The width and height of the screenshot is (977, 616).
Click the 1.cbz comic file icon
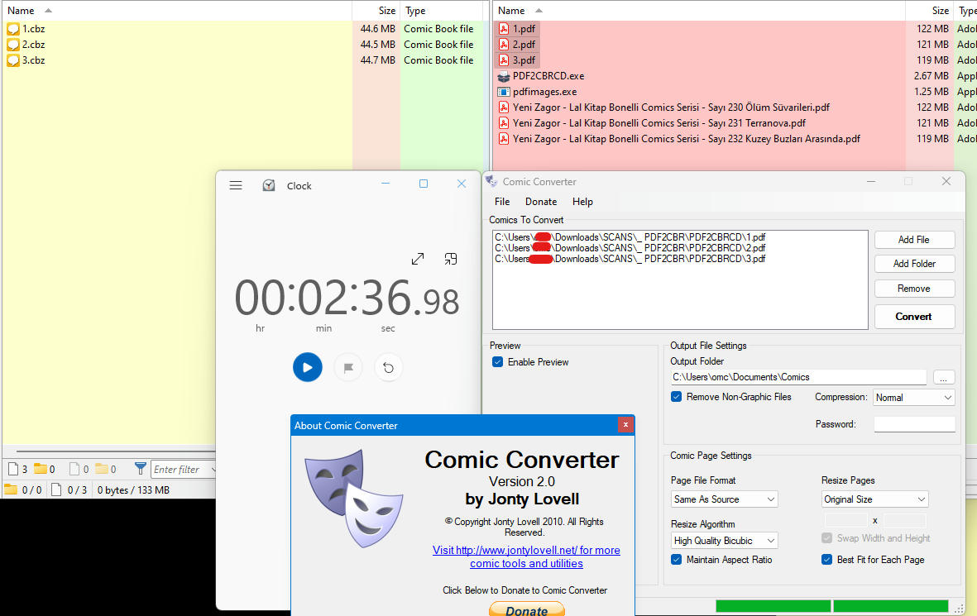13,29
